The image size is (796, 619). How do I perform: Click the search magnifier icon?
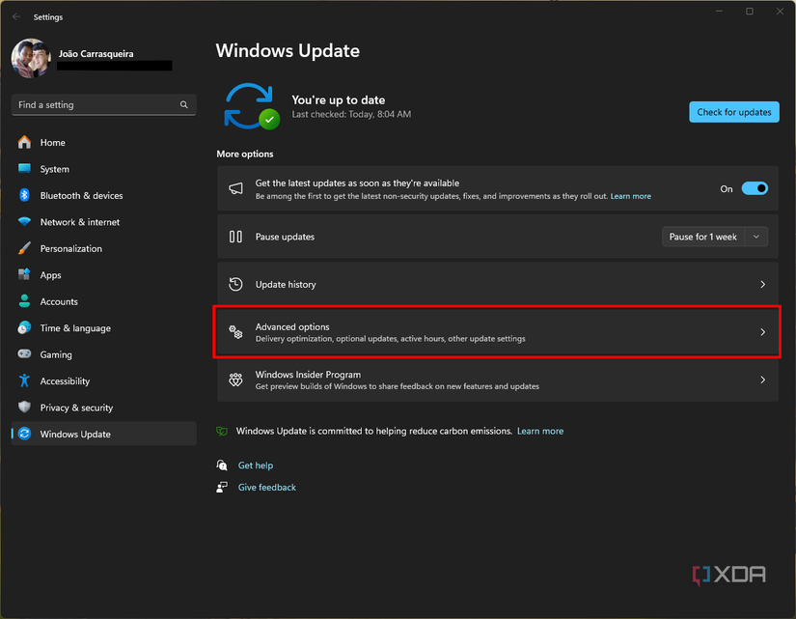coord(183,104)
